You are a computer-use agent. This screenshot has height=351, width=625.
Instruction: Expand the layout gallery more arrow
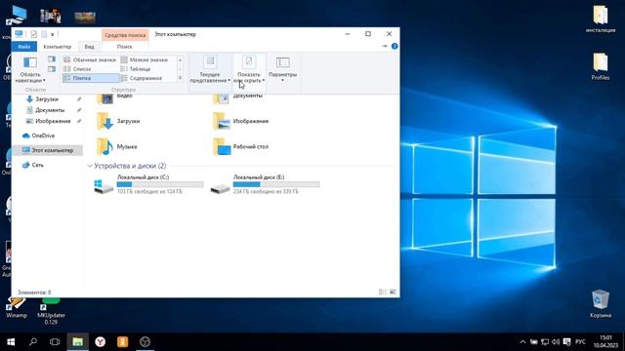[180, 78]
